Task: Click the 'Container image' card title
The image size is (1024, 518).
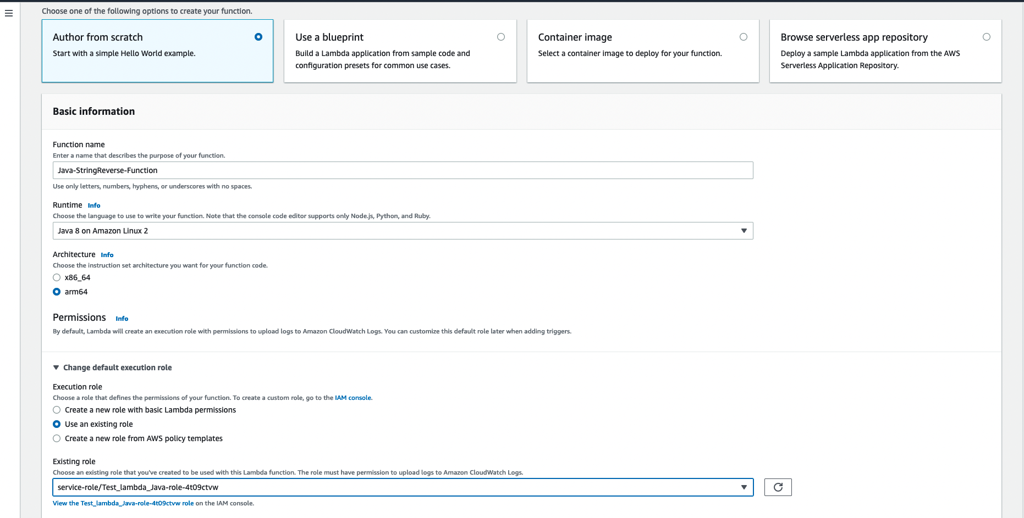Action: (x=575, y=37)
